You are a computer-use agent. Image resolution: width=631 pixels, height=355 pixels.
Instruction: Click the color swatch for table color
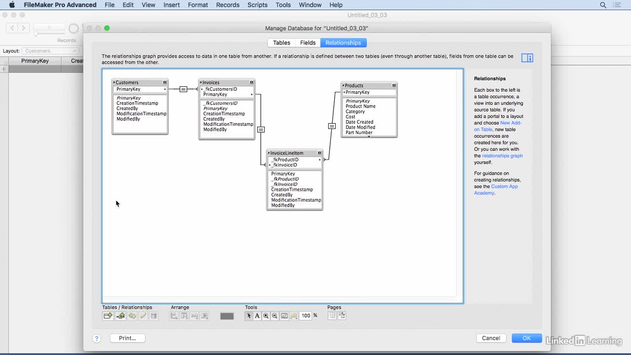point(227,316)
